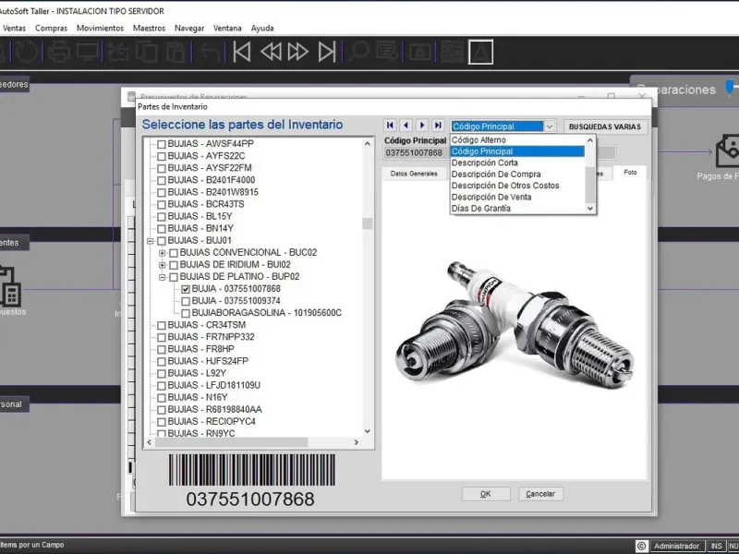
Task: Click the main toolbar fast-forward icon
Action: pos(298,53)
